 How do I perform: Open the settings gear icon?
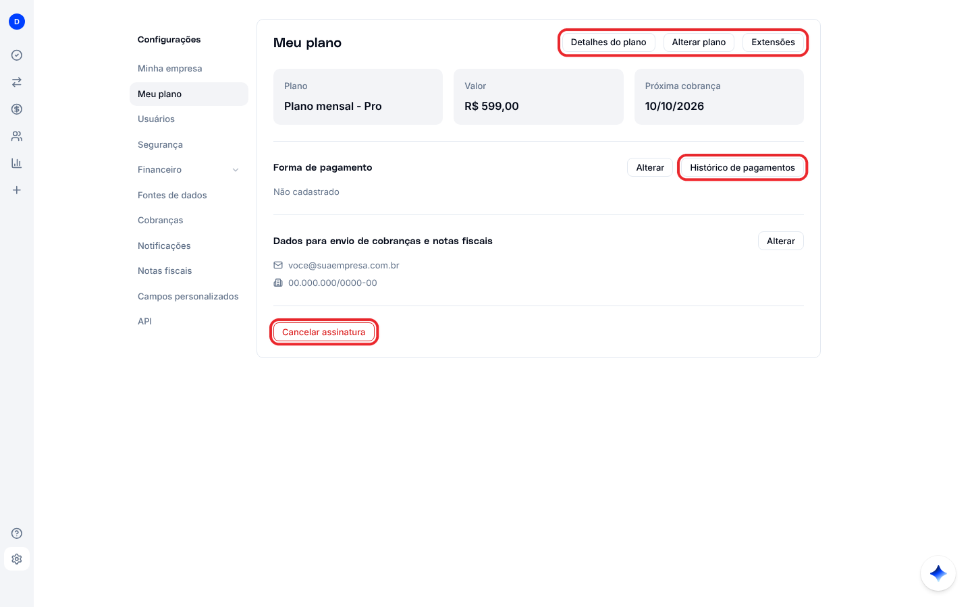point(17,559)
